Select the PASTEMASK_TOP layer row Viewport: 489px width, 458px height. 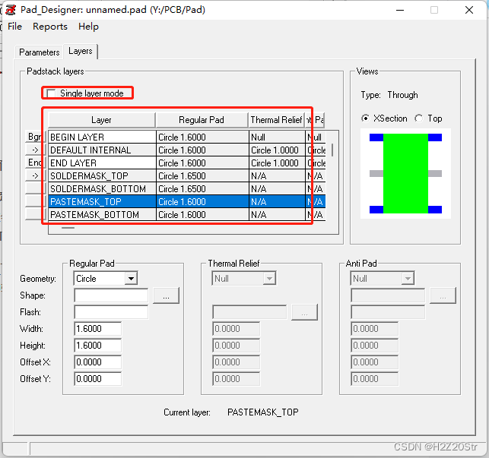187,201
